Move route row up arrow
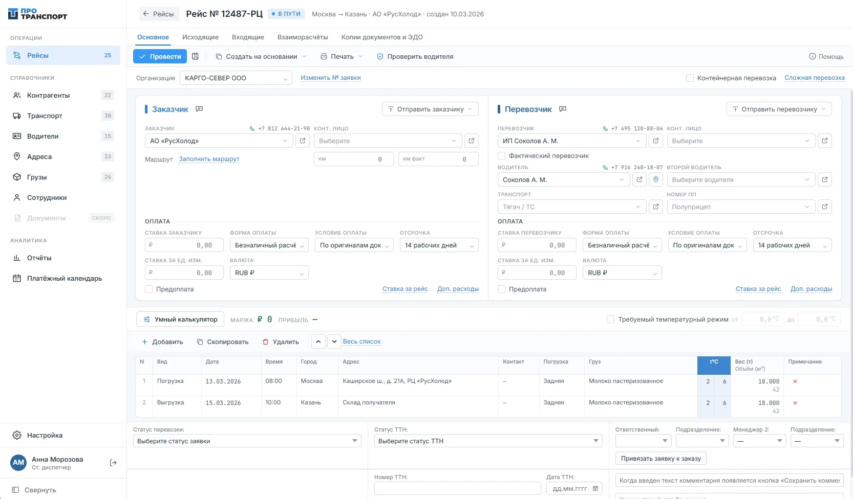 [x=318, y=342]
